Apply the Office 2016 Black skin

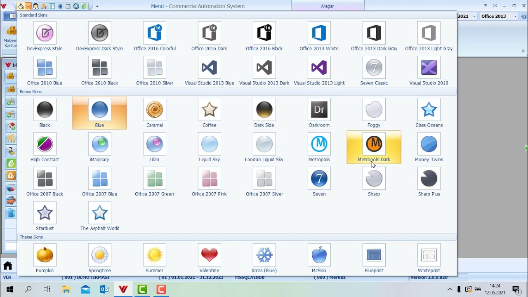click(x=264, y=37)
